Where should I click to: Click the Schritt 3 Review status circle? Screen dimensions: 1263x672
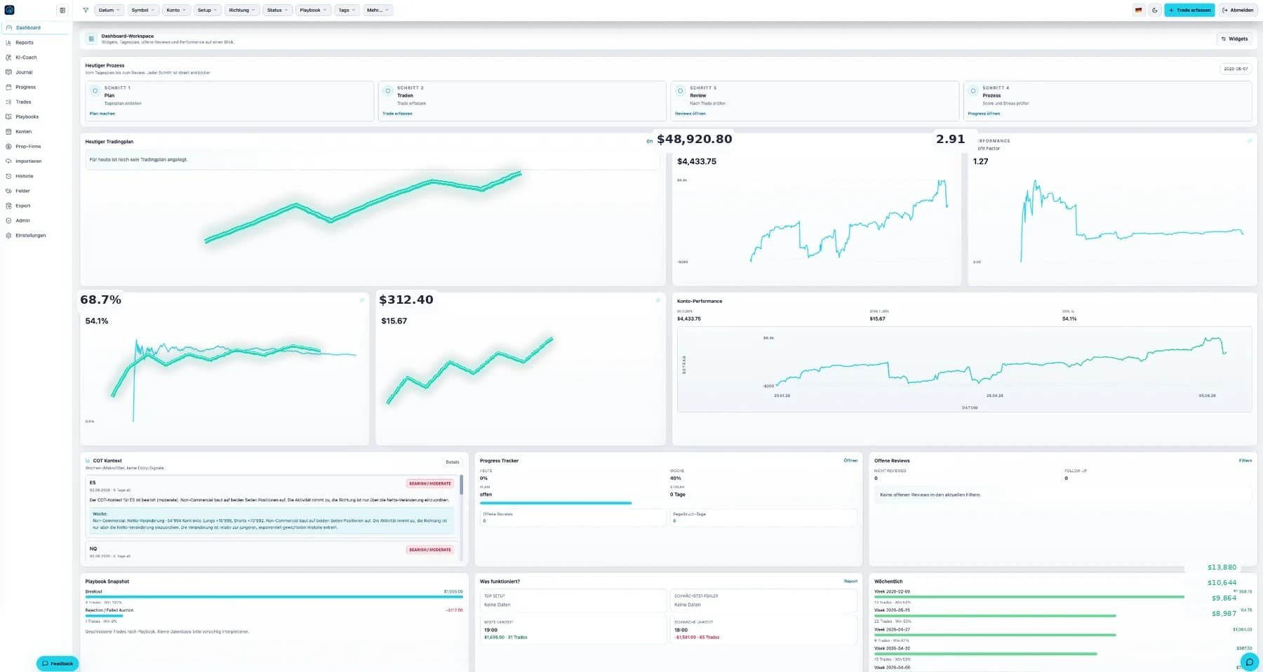(x=680, y=90)
